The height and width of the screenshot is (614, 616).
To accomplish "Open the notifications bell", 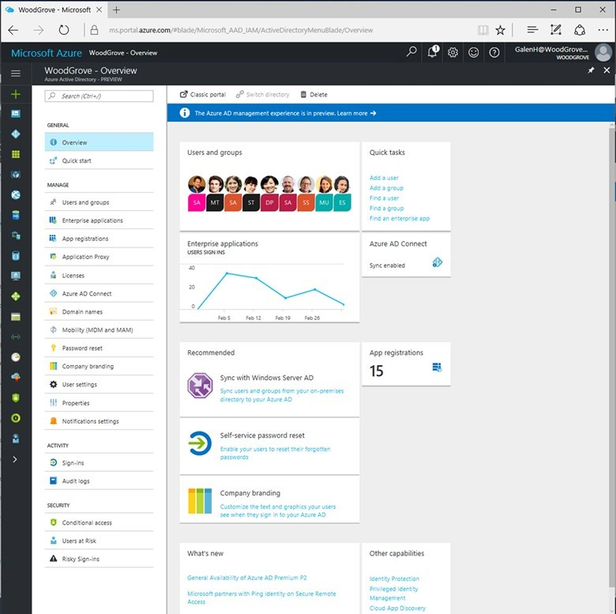I will pyautogui.click(x=433, y=52).
